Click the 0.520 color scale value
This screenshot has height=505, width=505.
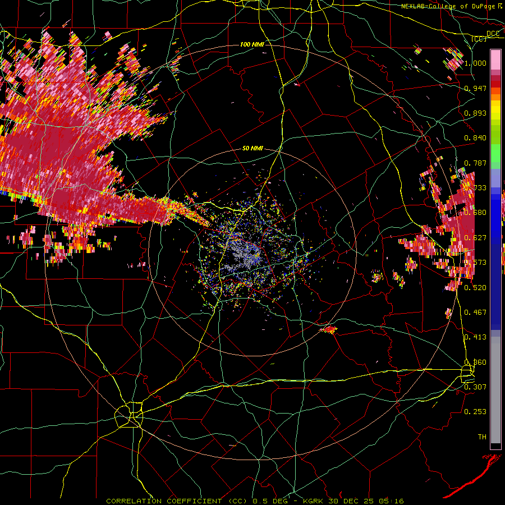475,288
